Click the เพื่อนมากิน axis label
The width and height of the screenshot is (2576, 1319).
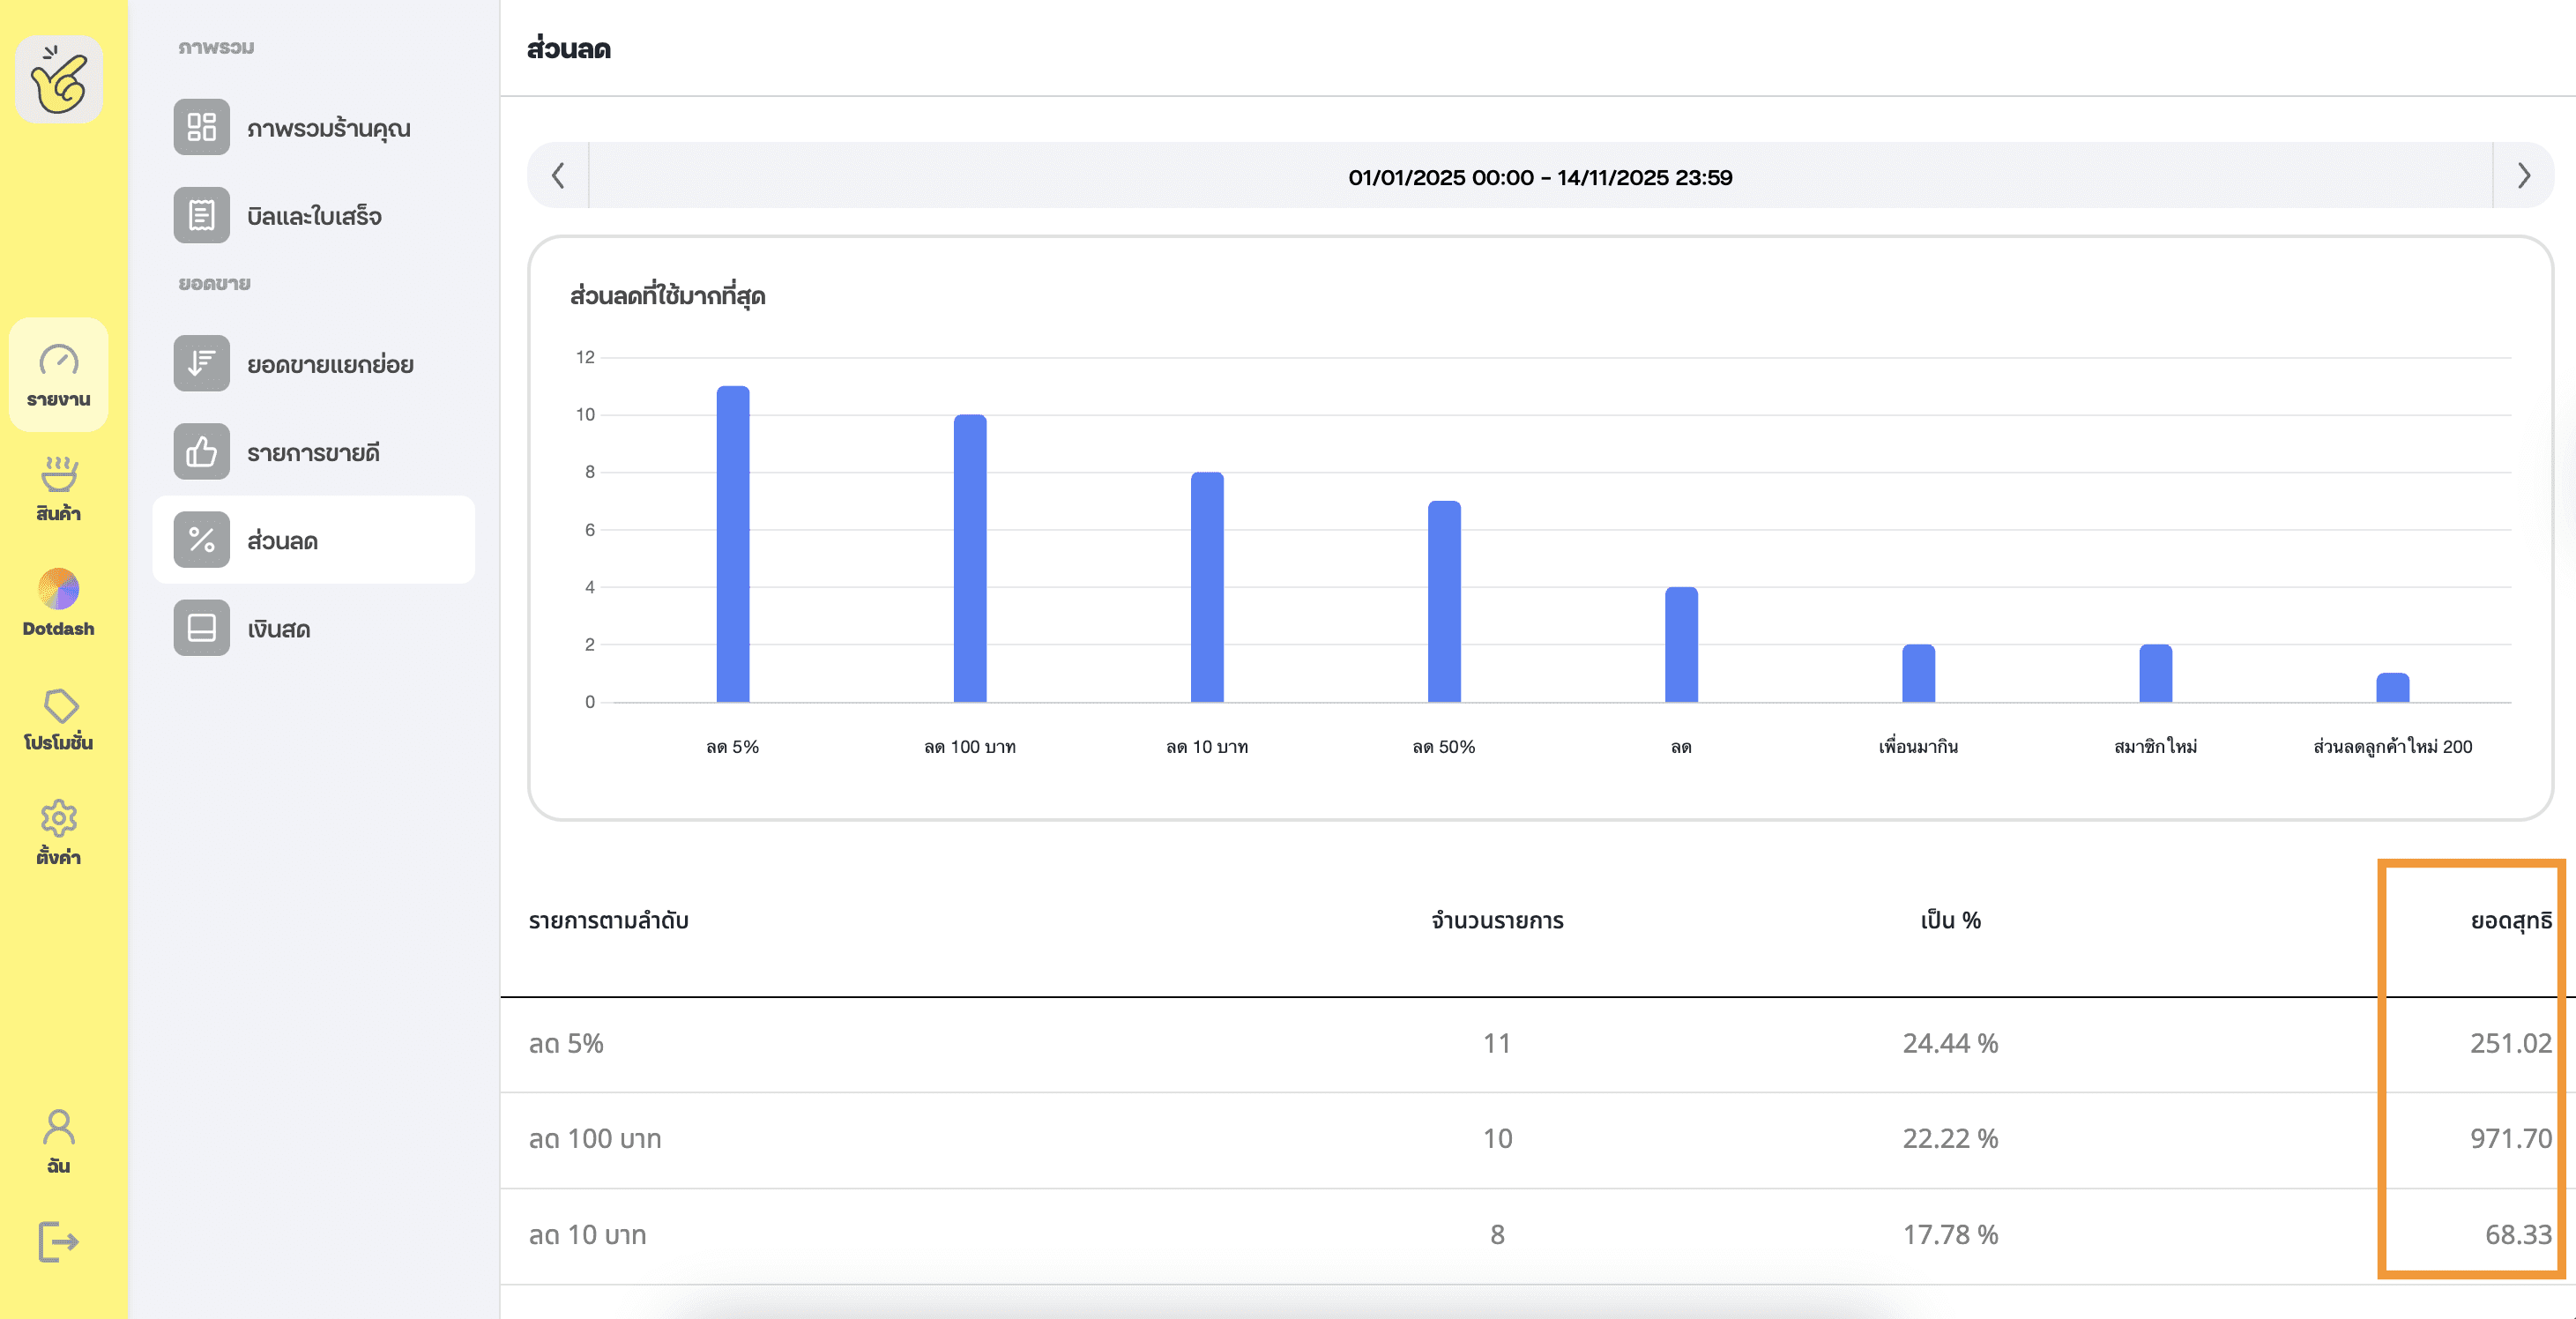point(1918,747)
